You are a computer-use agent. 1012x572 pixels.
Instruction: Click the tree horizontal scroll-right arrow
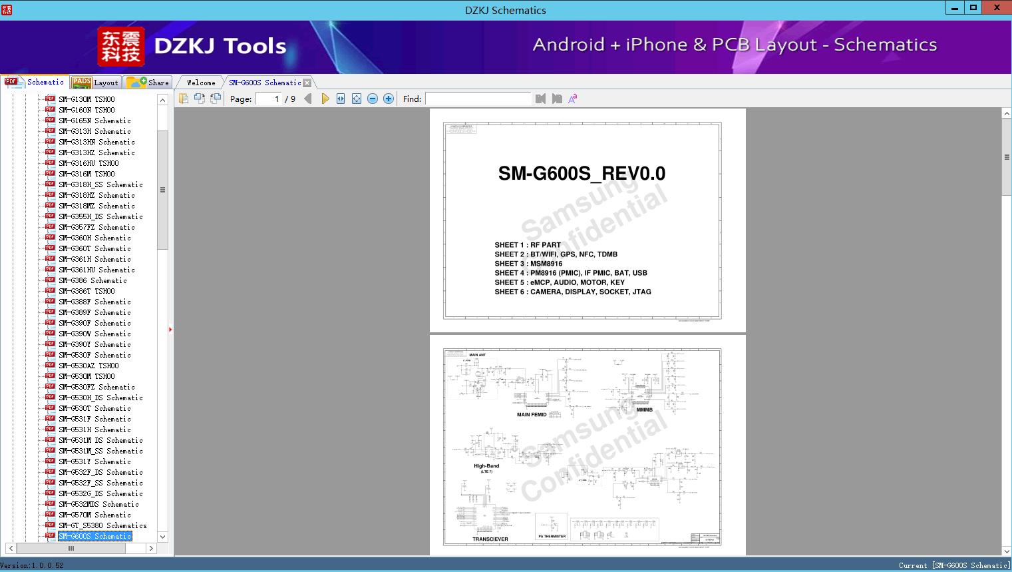click(x=151, y=548)
